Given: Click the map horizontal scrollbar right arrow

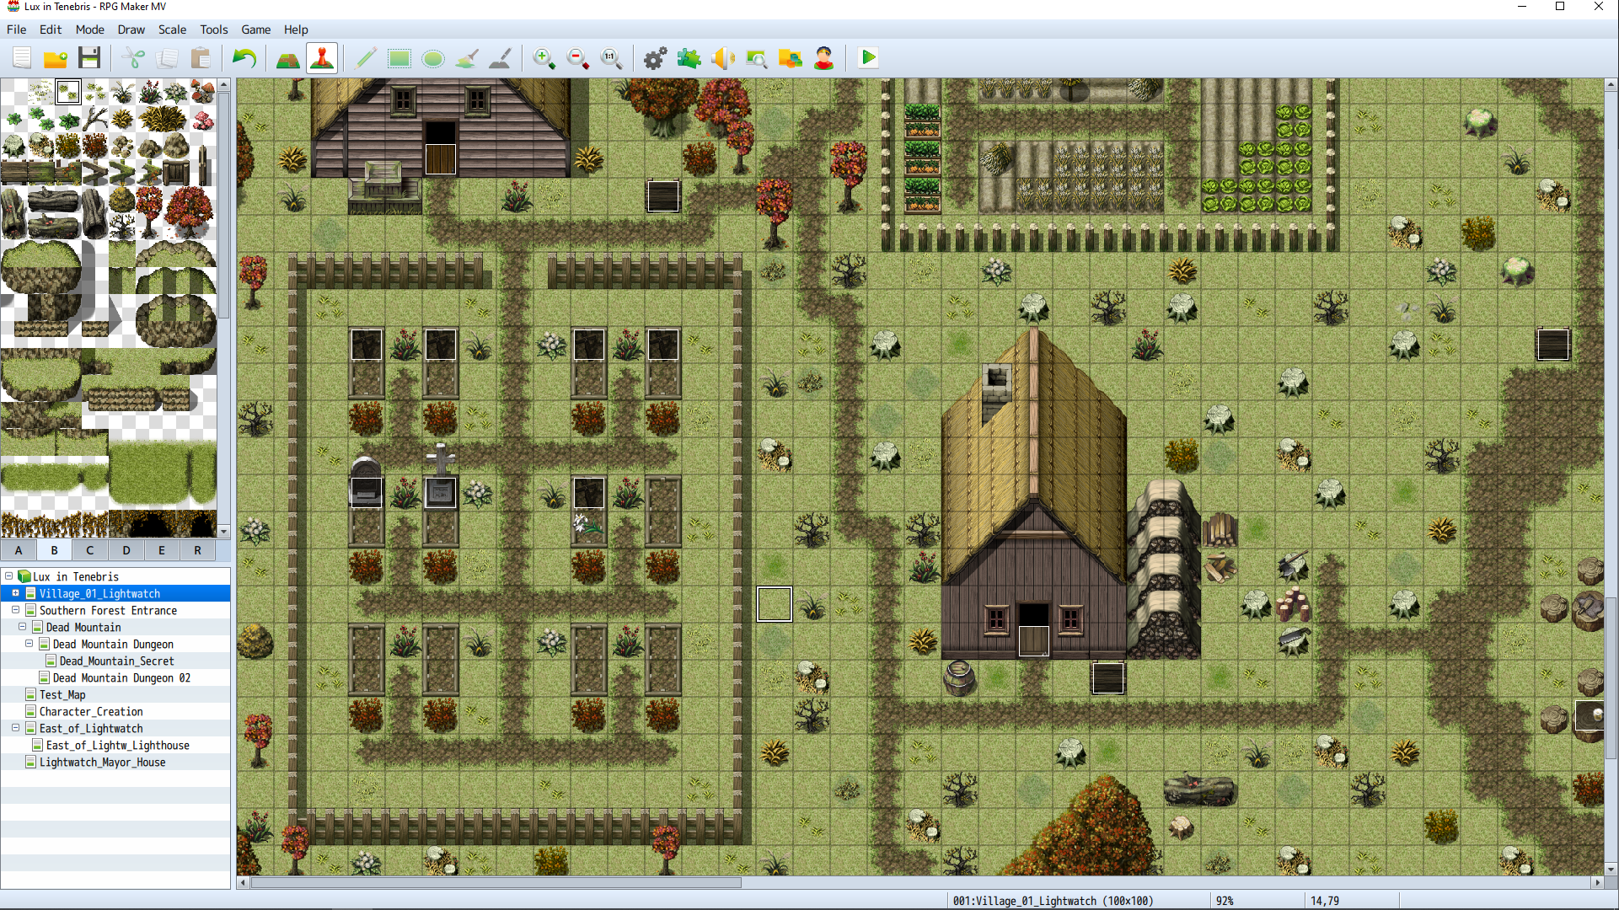Looking at the screenshot, I should (1597, 883).
